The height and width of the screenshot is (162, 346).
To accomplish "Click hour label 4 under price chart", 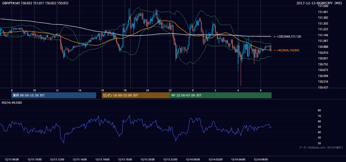I will pos(238,90).
